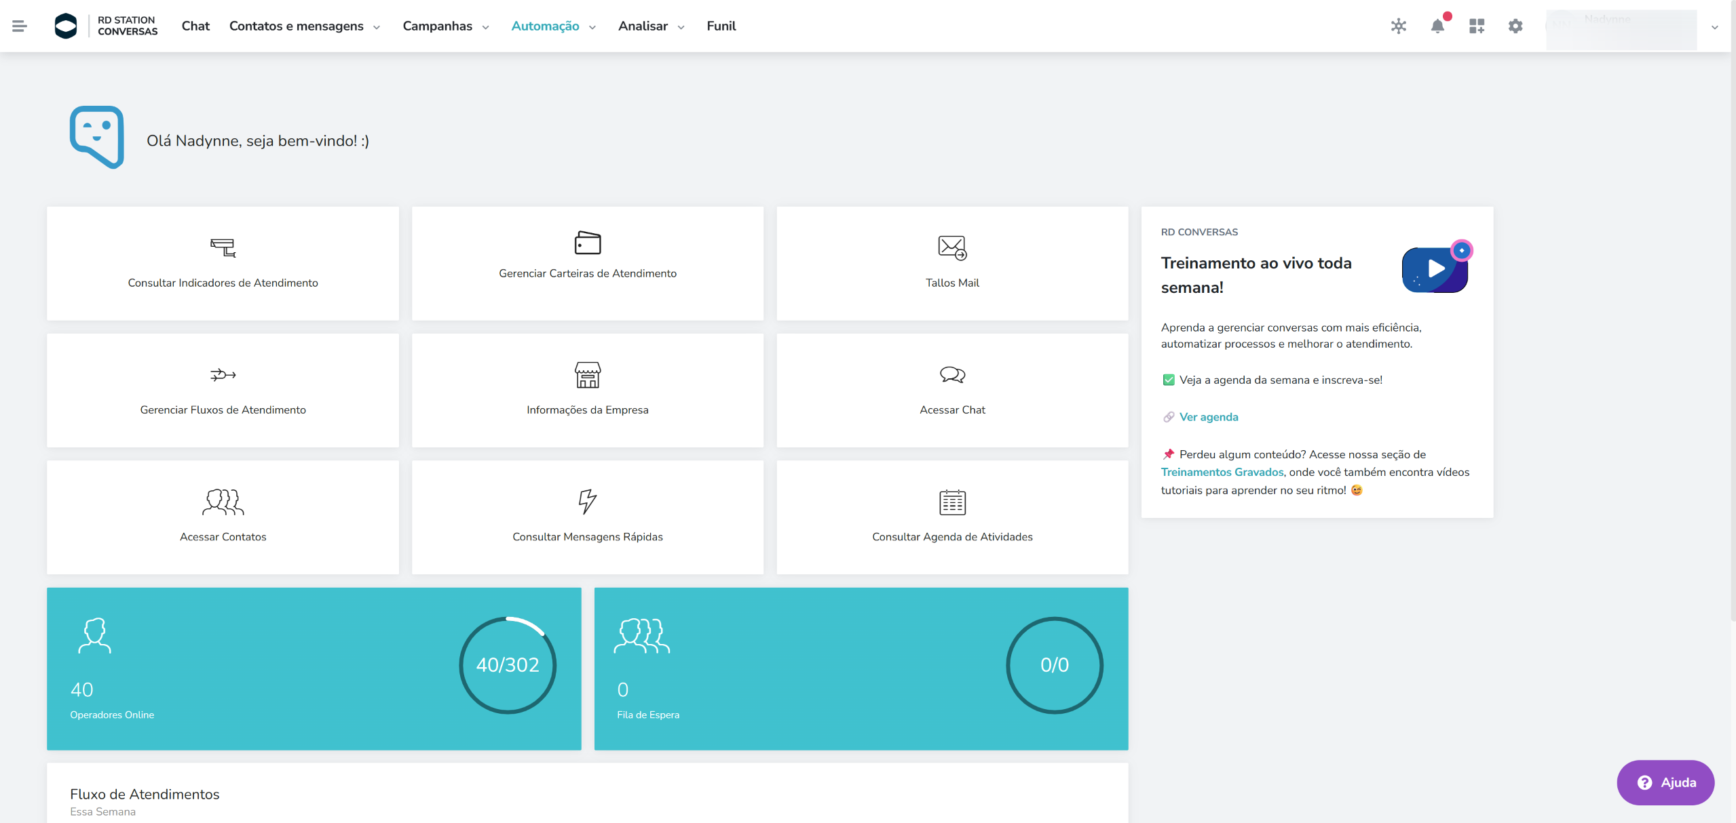Open Consultar Agenda de Atividades calendar icon
Viewport: 1736px width, 823px height.
(952, 502)
